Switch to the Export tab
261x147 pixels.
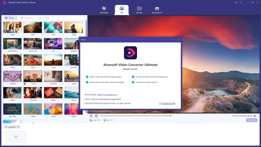(44, 18)
